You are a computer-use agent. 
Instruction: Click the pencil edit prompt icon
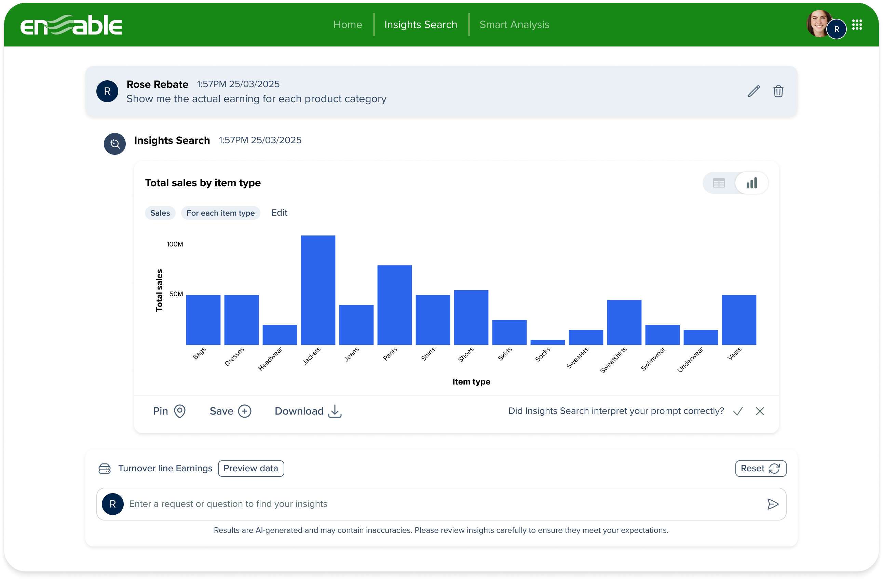(x=753, y=91)
